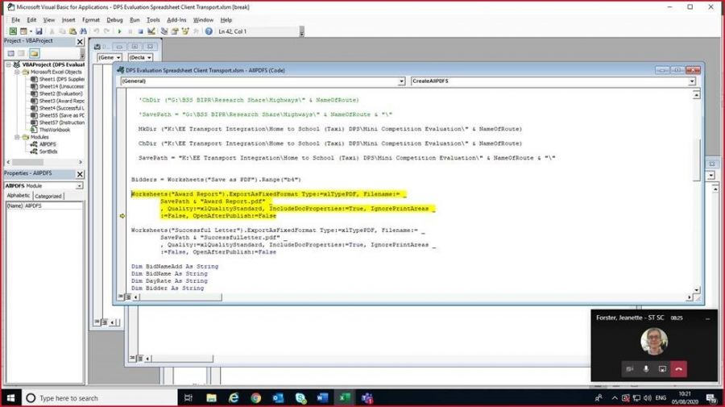Close the Properties - AllPDFS panel
Image resolution: width=725 pixels, height=407 pixels.
click(80, 174)
